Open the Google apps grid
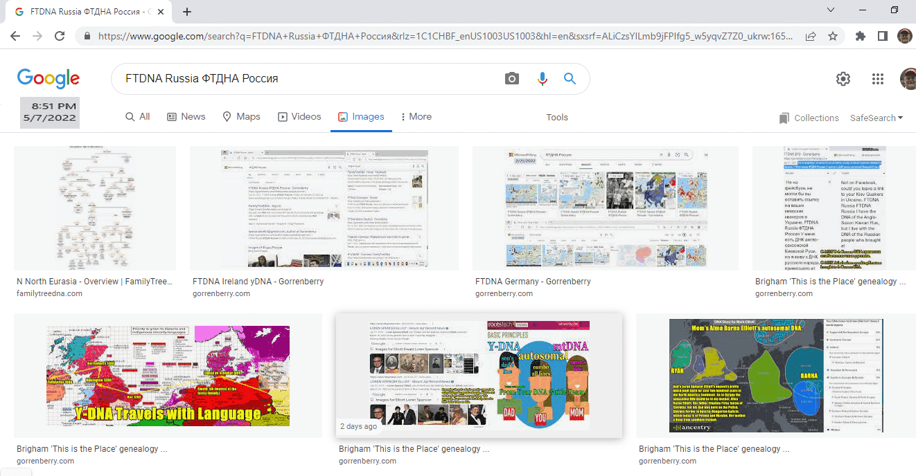The height and width of the screenshot is (476, 916). click(x=878, y=79)
